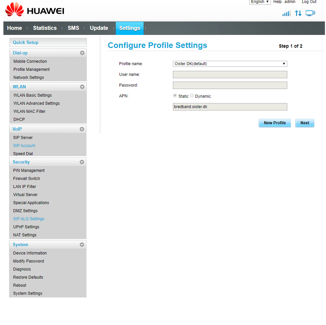Open SIP Server settings
Screen dimensions: 326x325
tap(23, 138)
